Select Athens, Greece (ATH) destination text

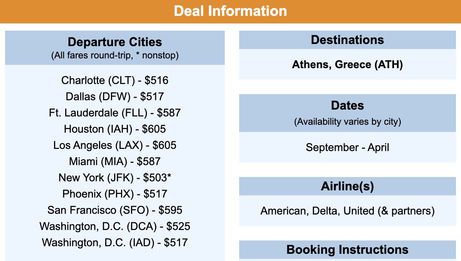[348, 65]
